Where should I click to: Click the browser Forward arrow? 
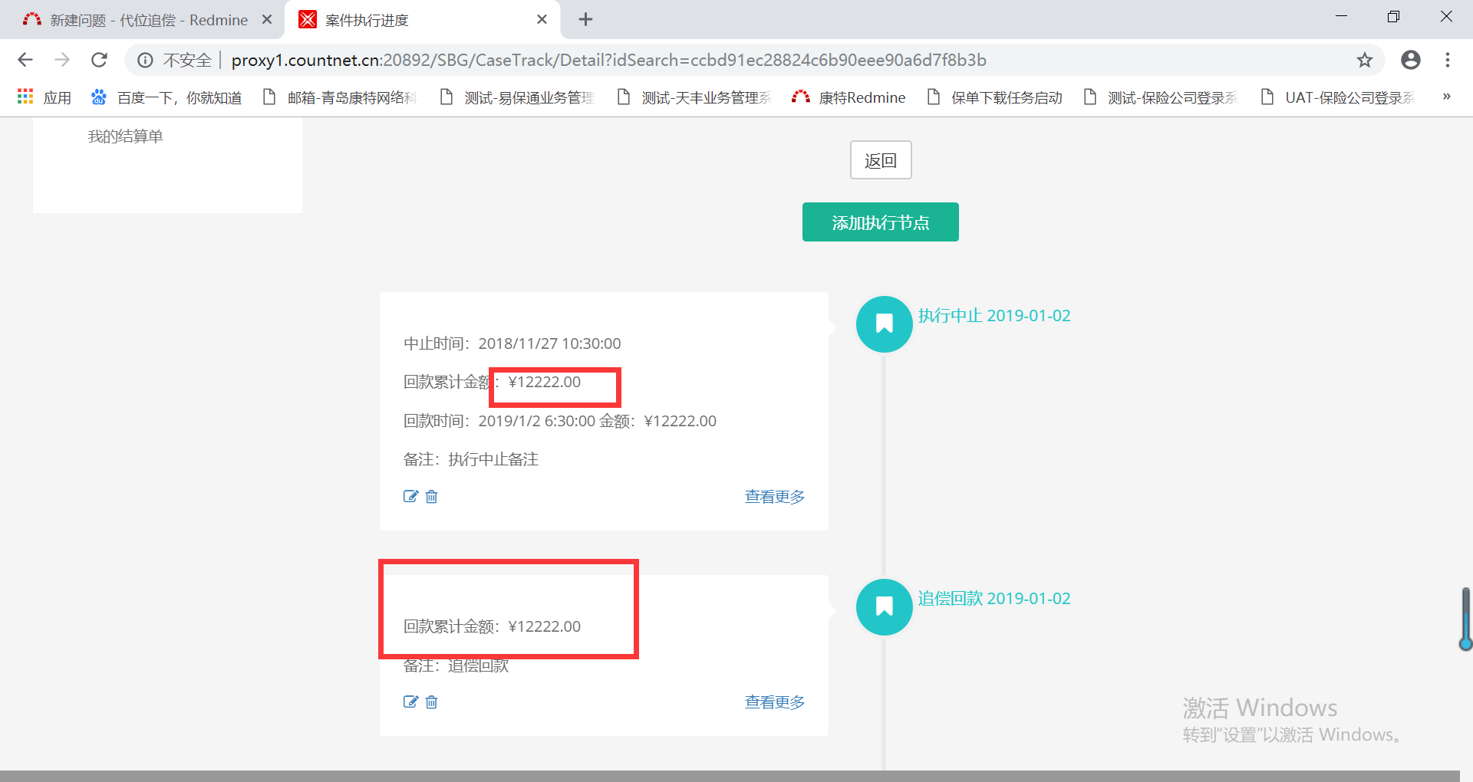tap(62, 60)
